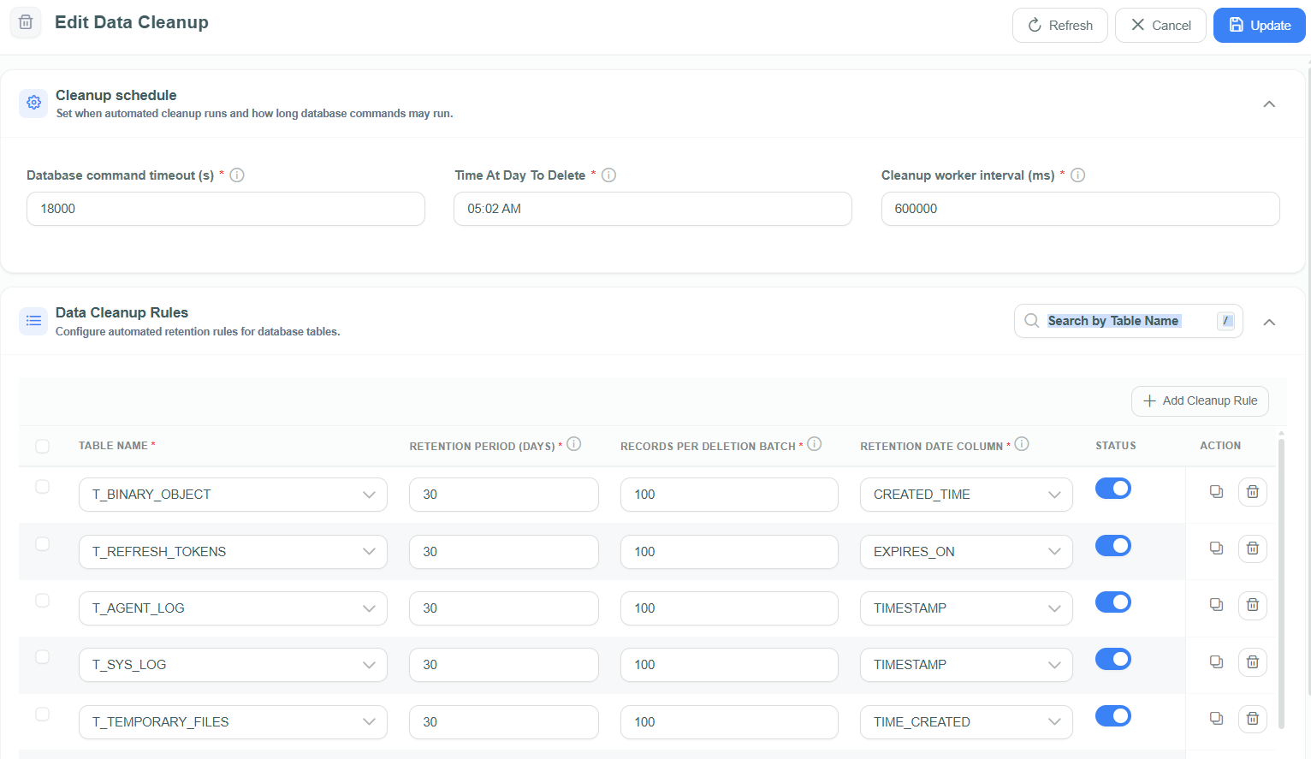The image size is (1311, 759).
Task: Duplicate the T_BINARY_OBJECT rule
Action: tap(1216, 491)
